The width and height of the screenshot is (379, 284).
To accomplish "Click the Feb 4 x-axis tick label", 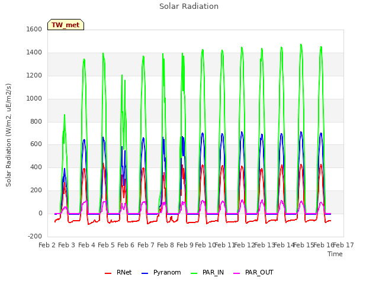I will (87, 245).
